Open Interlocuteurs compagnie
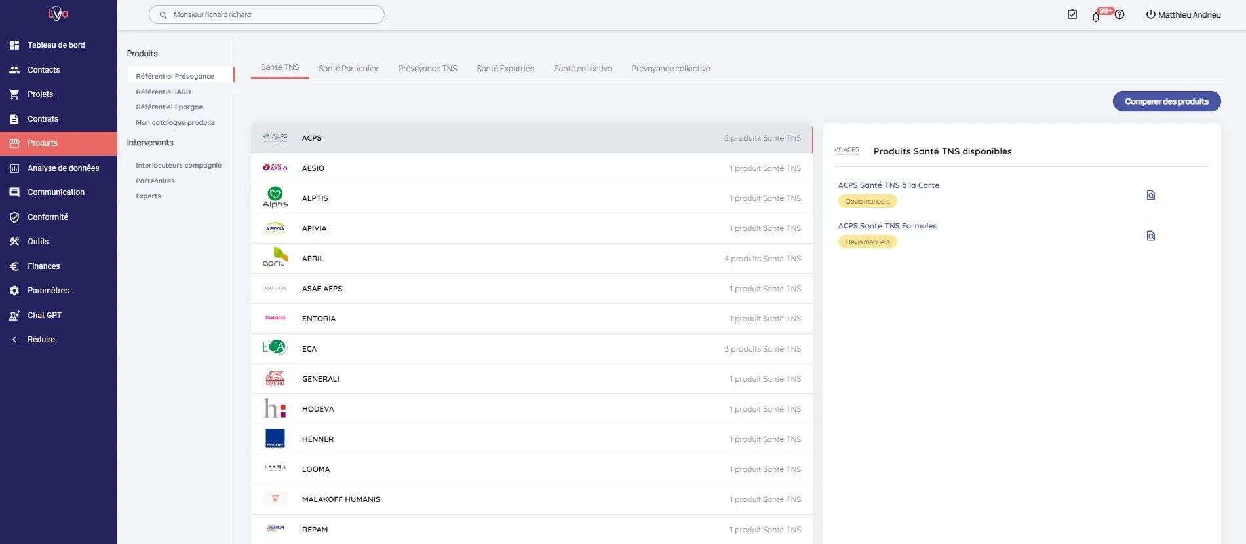Image resolution: width=1246 pixels, height=544 pixels. [178, 166]
